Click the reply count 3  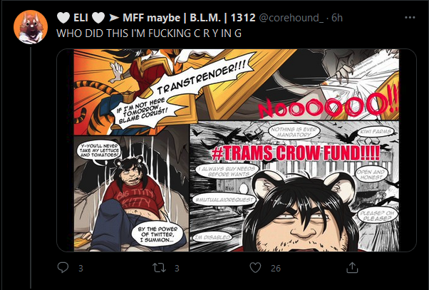(81, 269)
